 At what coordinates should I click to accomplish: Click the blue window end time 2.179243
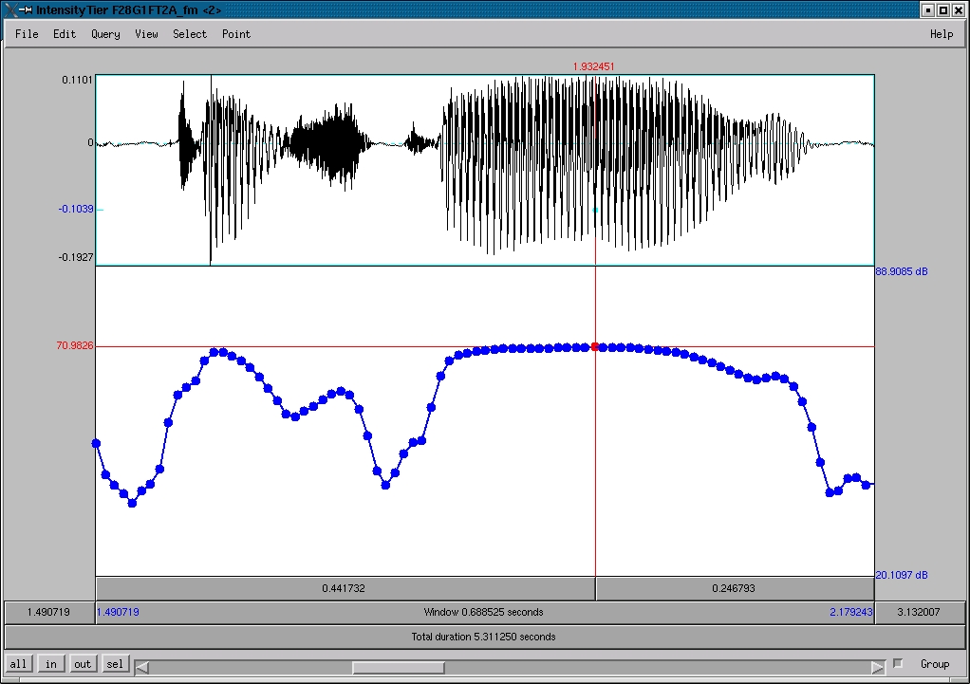click(850, 612)
